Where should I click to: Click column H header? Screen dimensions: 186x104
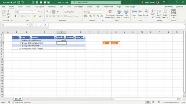(x=90, y=32)
